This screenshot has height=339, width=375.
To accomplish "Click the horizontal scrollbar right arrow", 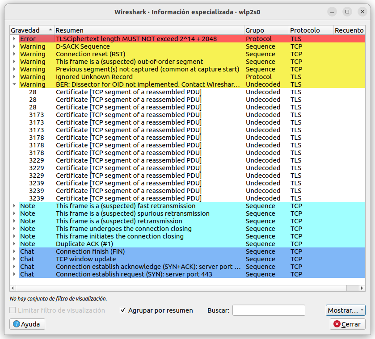I will coord(362,289).
